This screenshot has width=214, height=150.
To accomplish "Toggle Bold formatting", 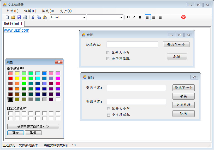I will point(128,17).
